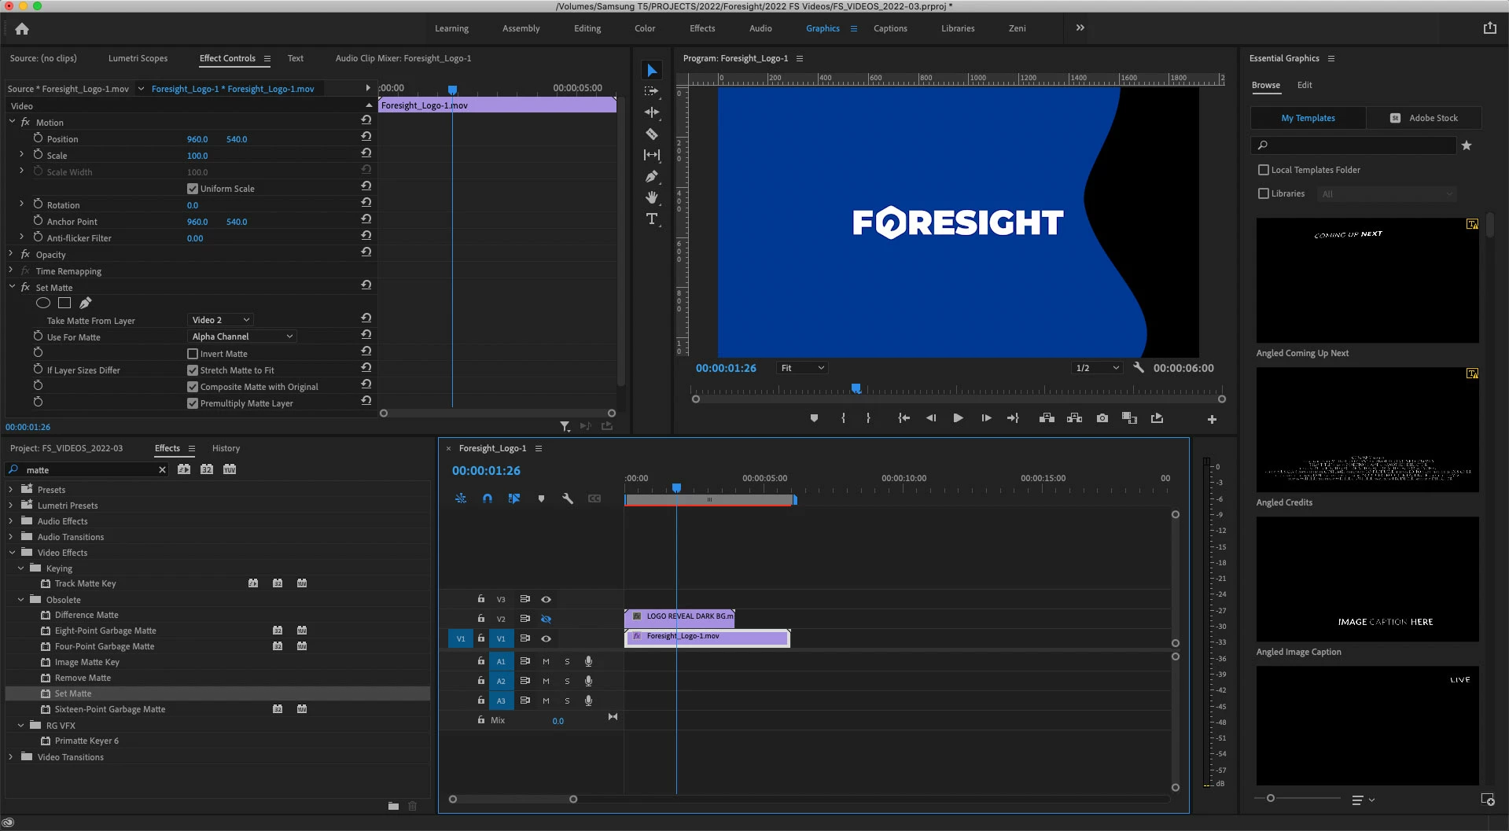The width and height of the screenshot is (1509, 831).
Task: Reset the Set Matte effect
Action: pyautogui.click(x=366, y=285)
